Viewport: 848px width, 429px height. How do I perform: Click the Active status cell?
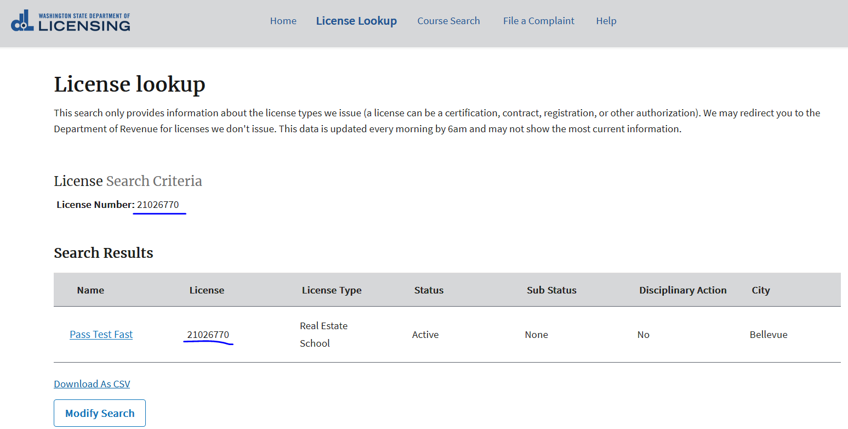click(425, 335)
